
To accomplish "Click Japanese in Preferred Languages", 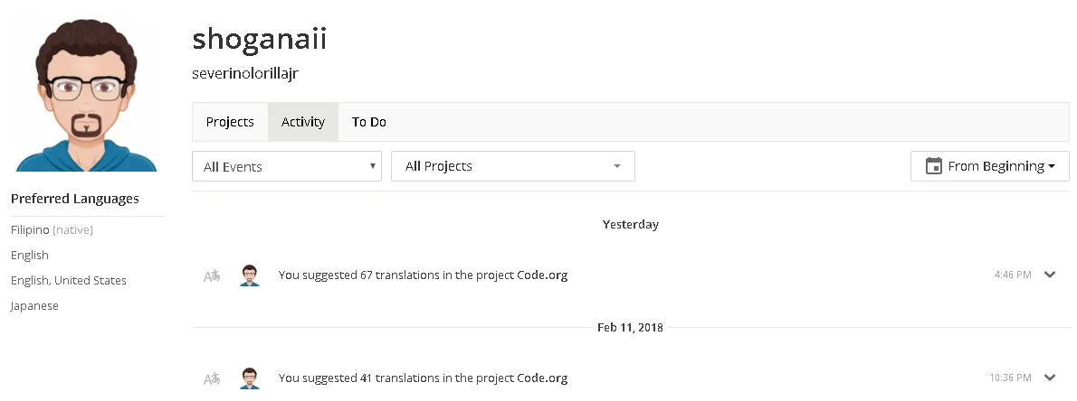I will pos(34,306).
